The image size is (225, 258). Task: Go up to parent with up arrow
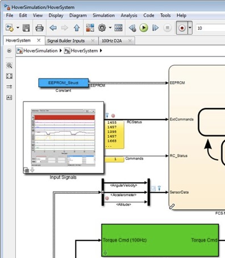tap(77, 28)
